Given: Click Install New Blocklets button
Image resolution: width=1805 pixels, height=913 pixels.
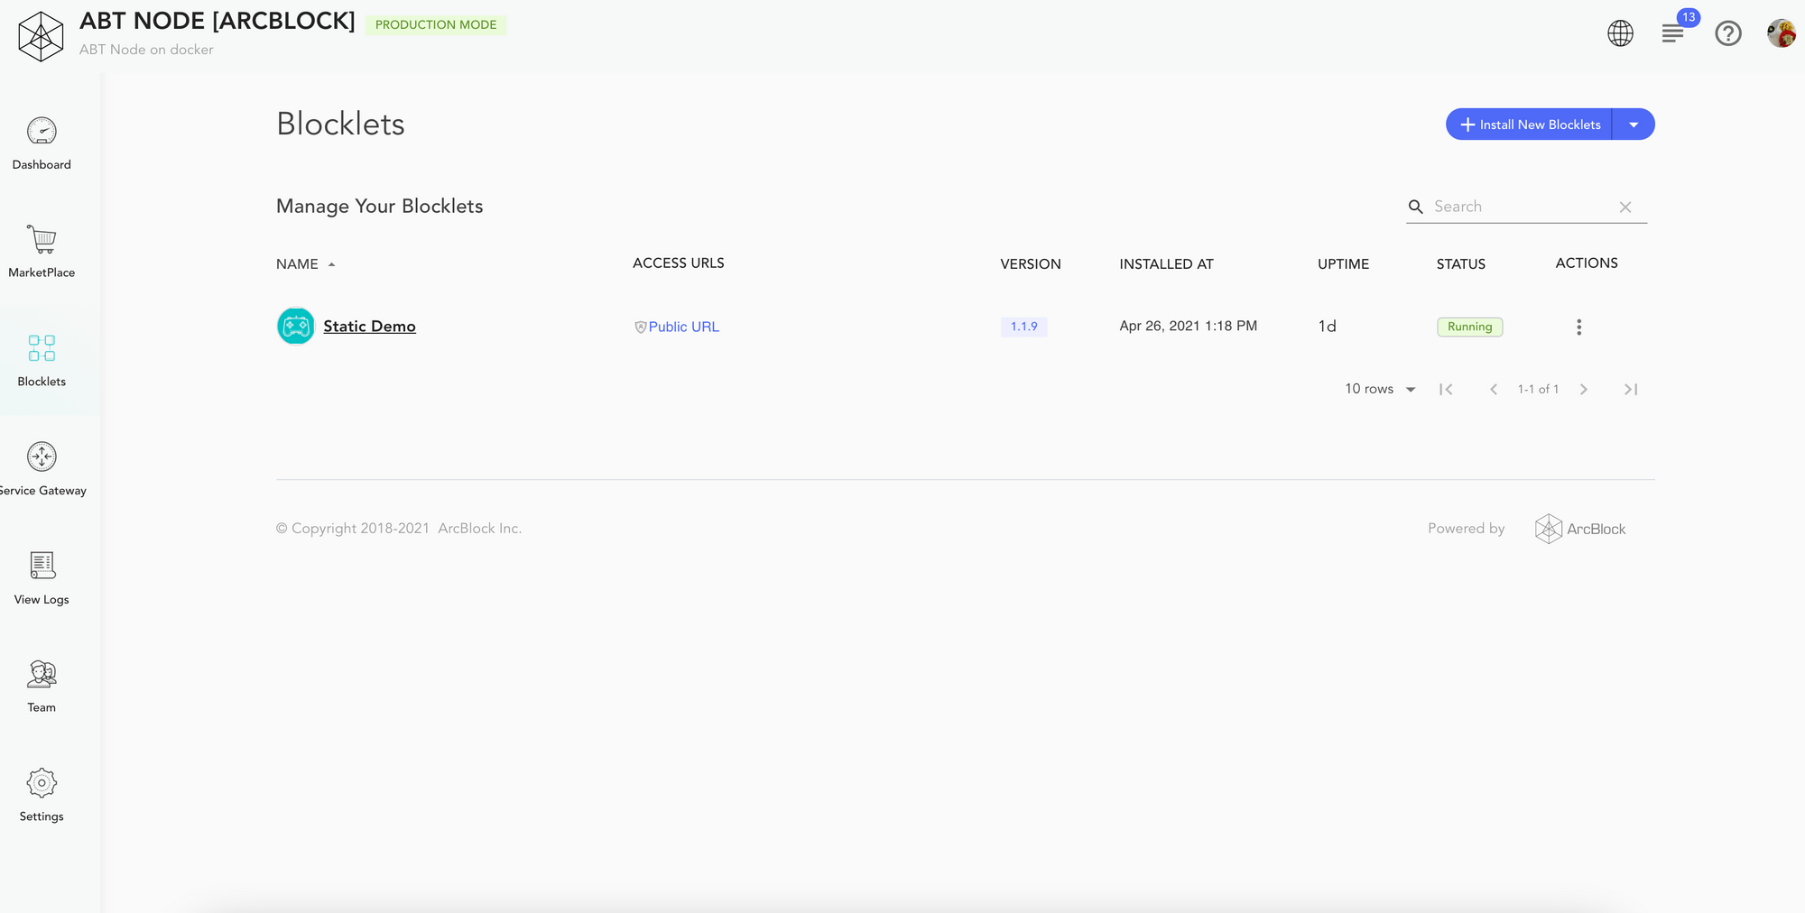Looking at the screenshot, I should point(1530,124).
